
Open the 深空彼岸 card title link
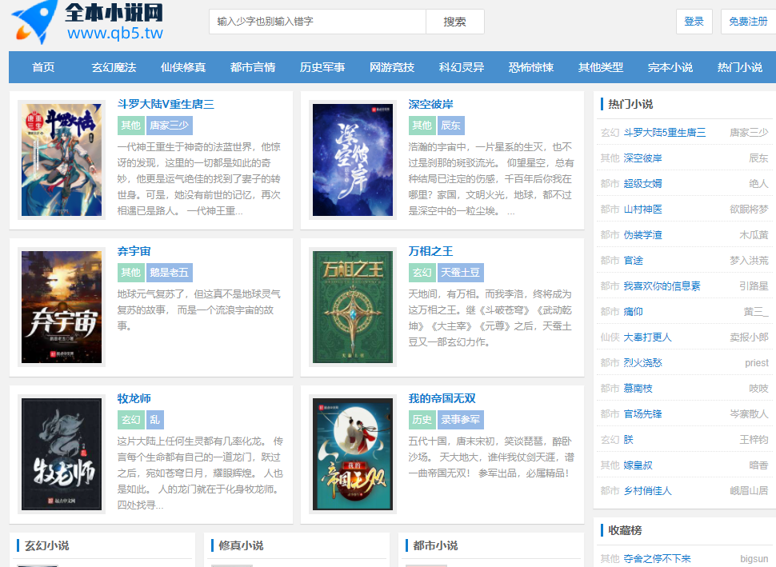430,105
